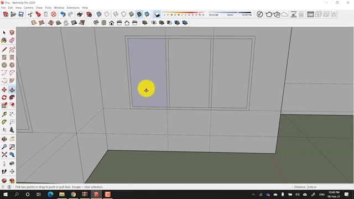Open the Tools menu
354x199 pixels.
pyautogui.click(x=48, y=8)
